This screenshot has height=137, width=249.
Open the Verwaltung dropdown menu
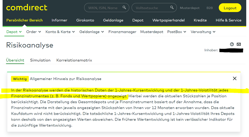point(203,32)
